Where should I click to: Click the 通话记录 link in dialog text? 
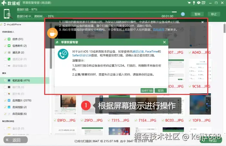tap(138, 51)
